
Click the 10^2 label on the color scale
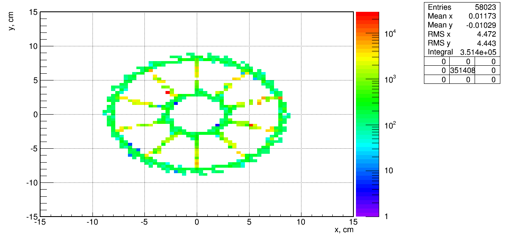390,125
